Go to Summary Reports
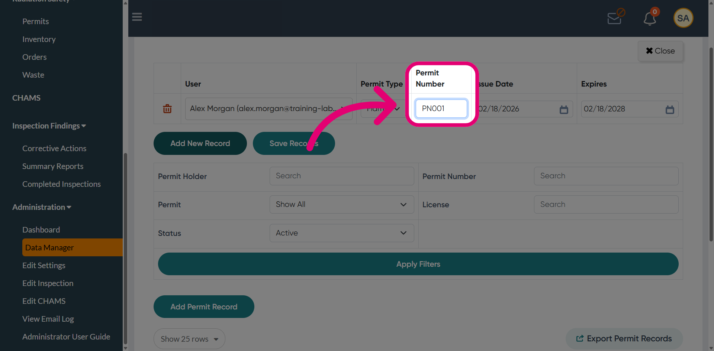Screen dimensions: 714x351 click(53, 166)
